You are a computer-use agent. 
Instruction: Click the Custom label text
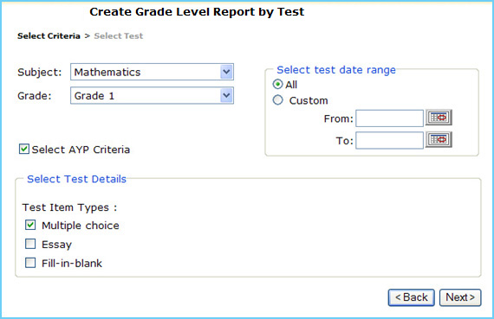click(309, 100)
